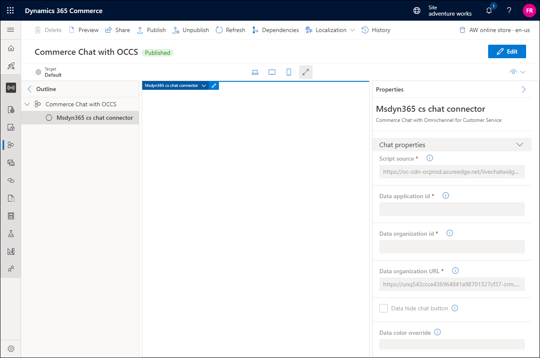Open the app launcher grid icon

(x=10, y=11)
